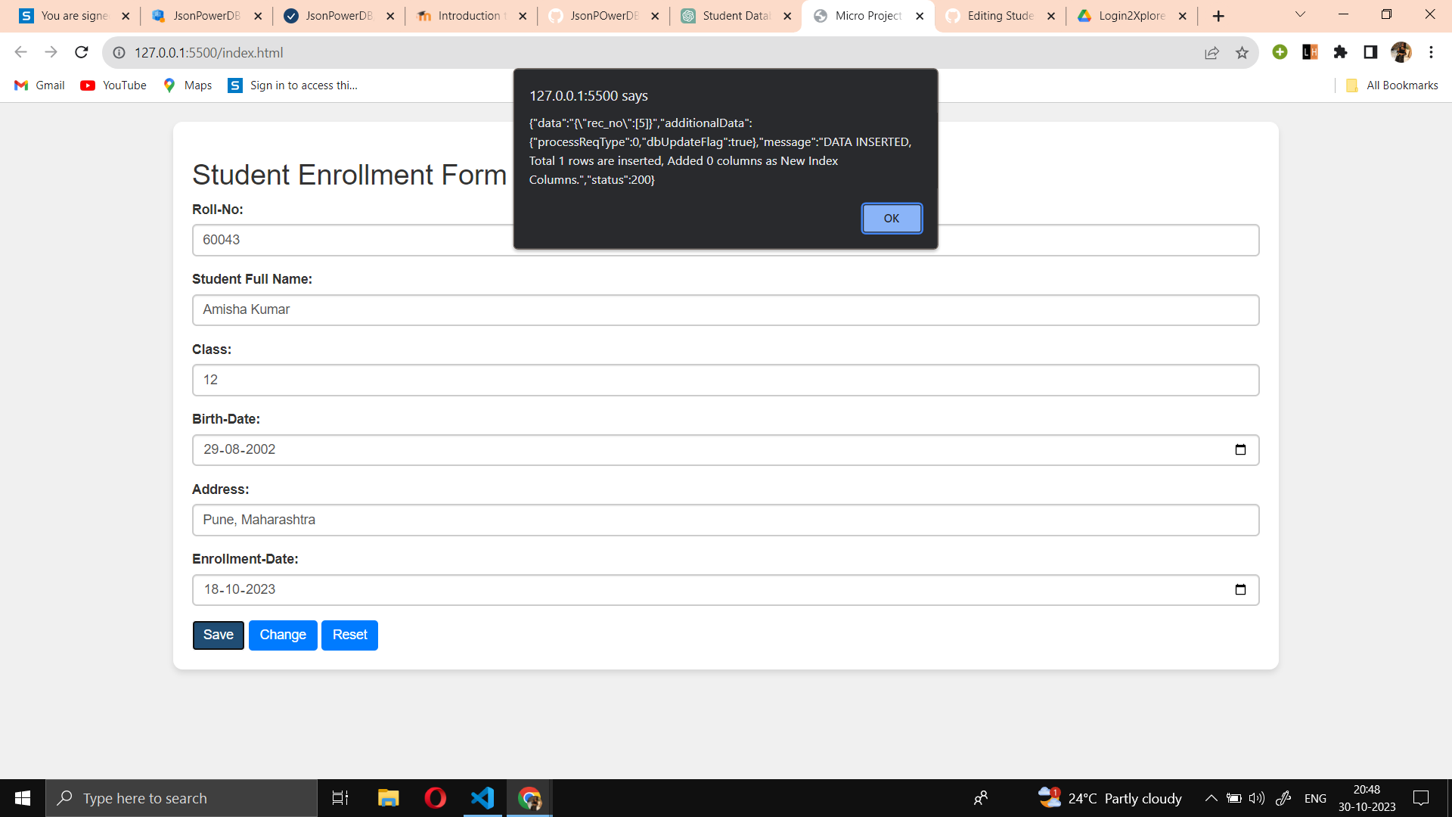
Task: Open the Birth-Date calendar picker
Action: pos(1240,449)
